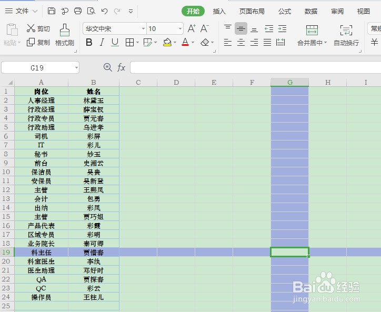Screen dimensions: 381x312
Task: Undo the last action
Action: (x=105, y=11)
